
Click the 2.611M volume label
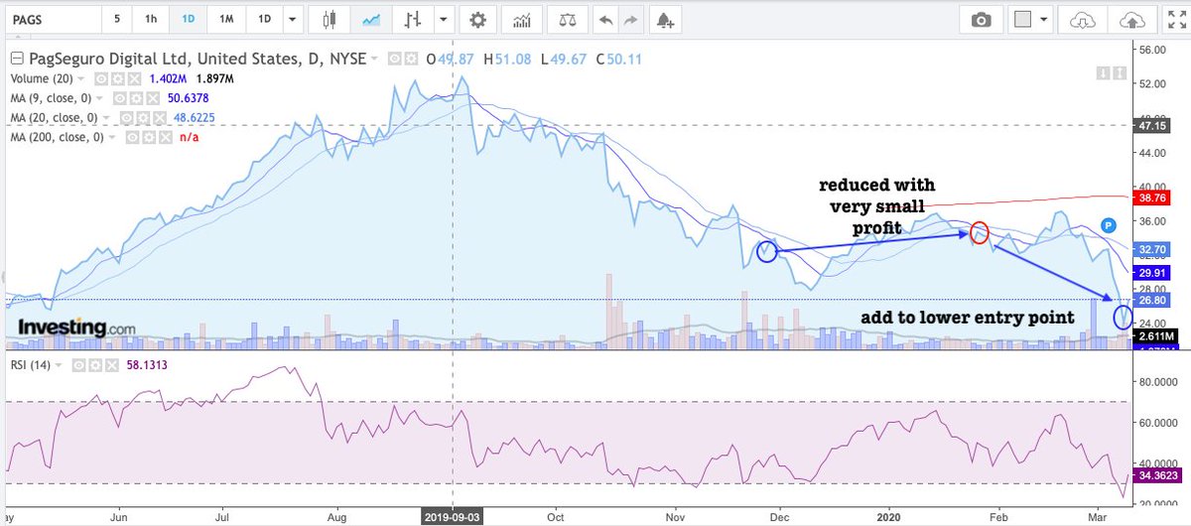pyautogui.click(x=1157, y=336)
